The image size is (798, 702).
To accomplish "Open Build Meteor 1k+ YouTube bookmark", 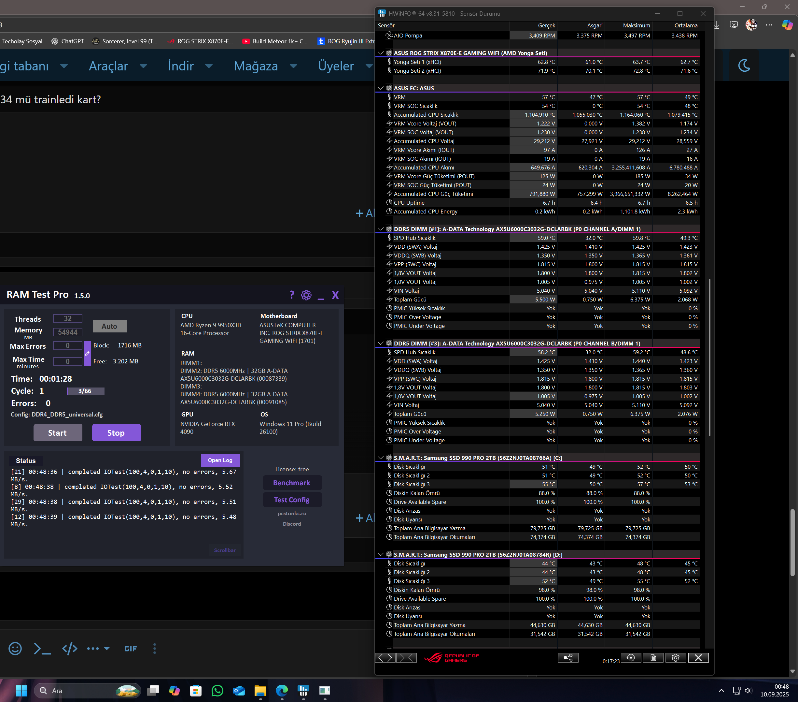I will coord(275,41).
